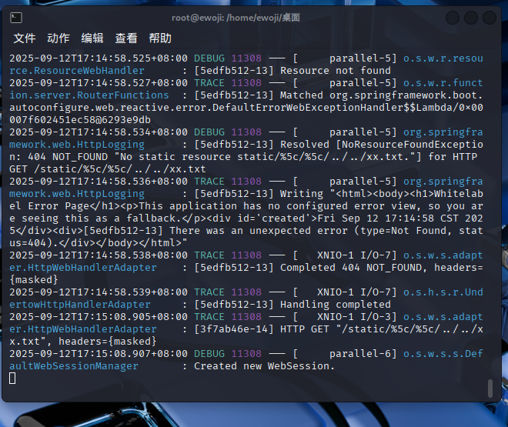508x427 pixels.
Task: Close the terminal window
Action: (x=488, y=17)
